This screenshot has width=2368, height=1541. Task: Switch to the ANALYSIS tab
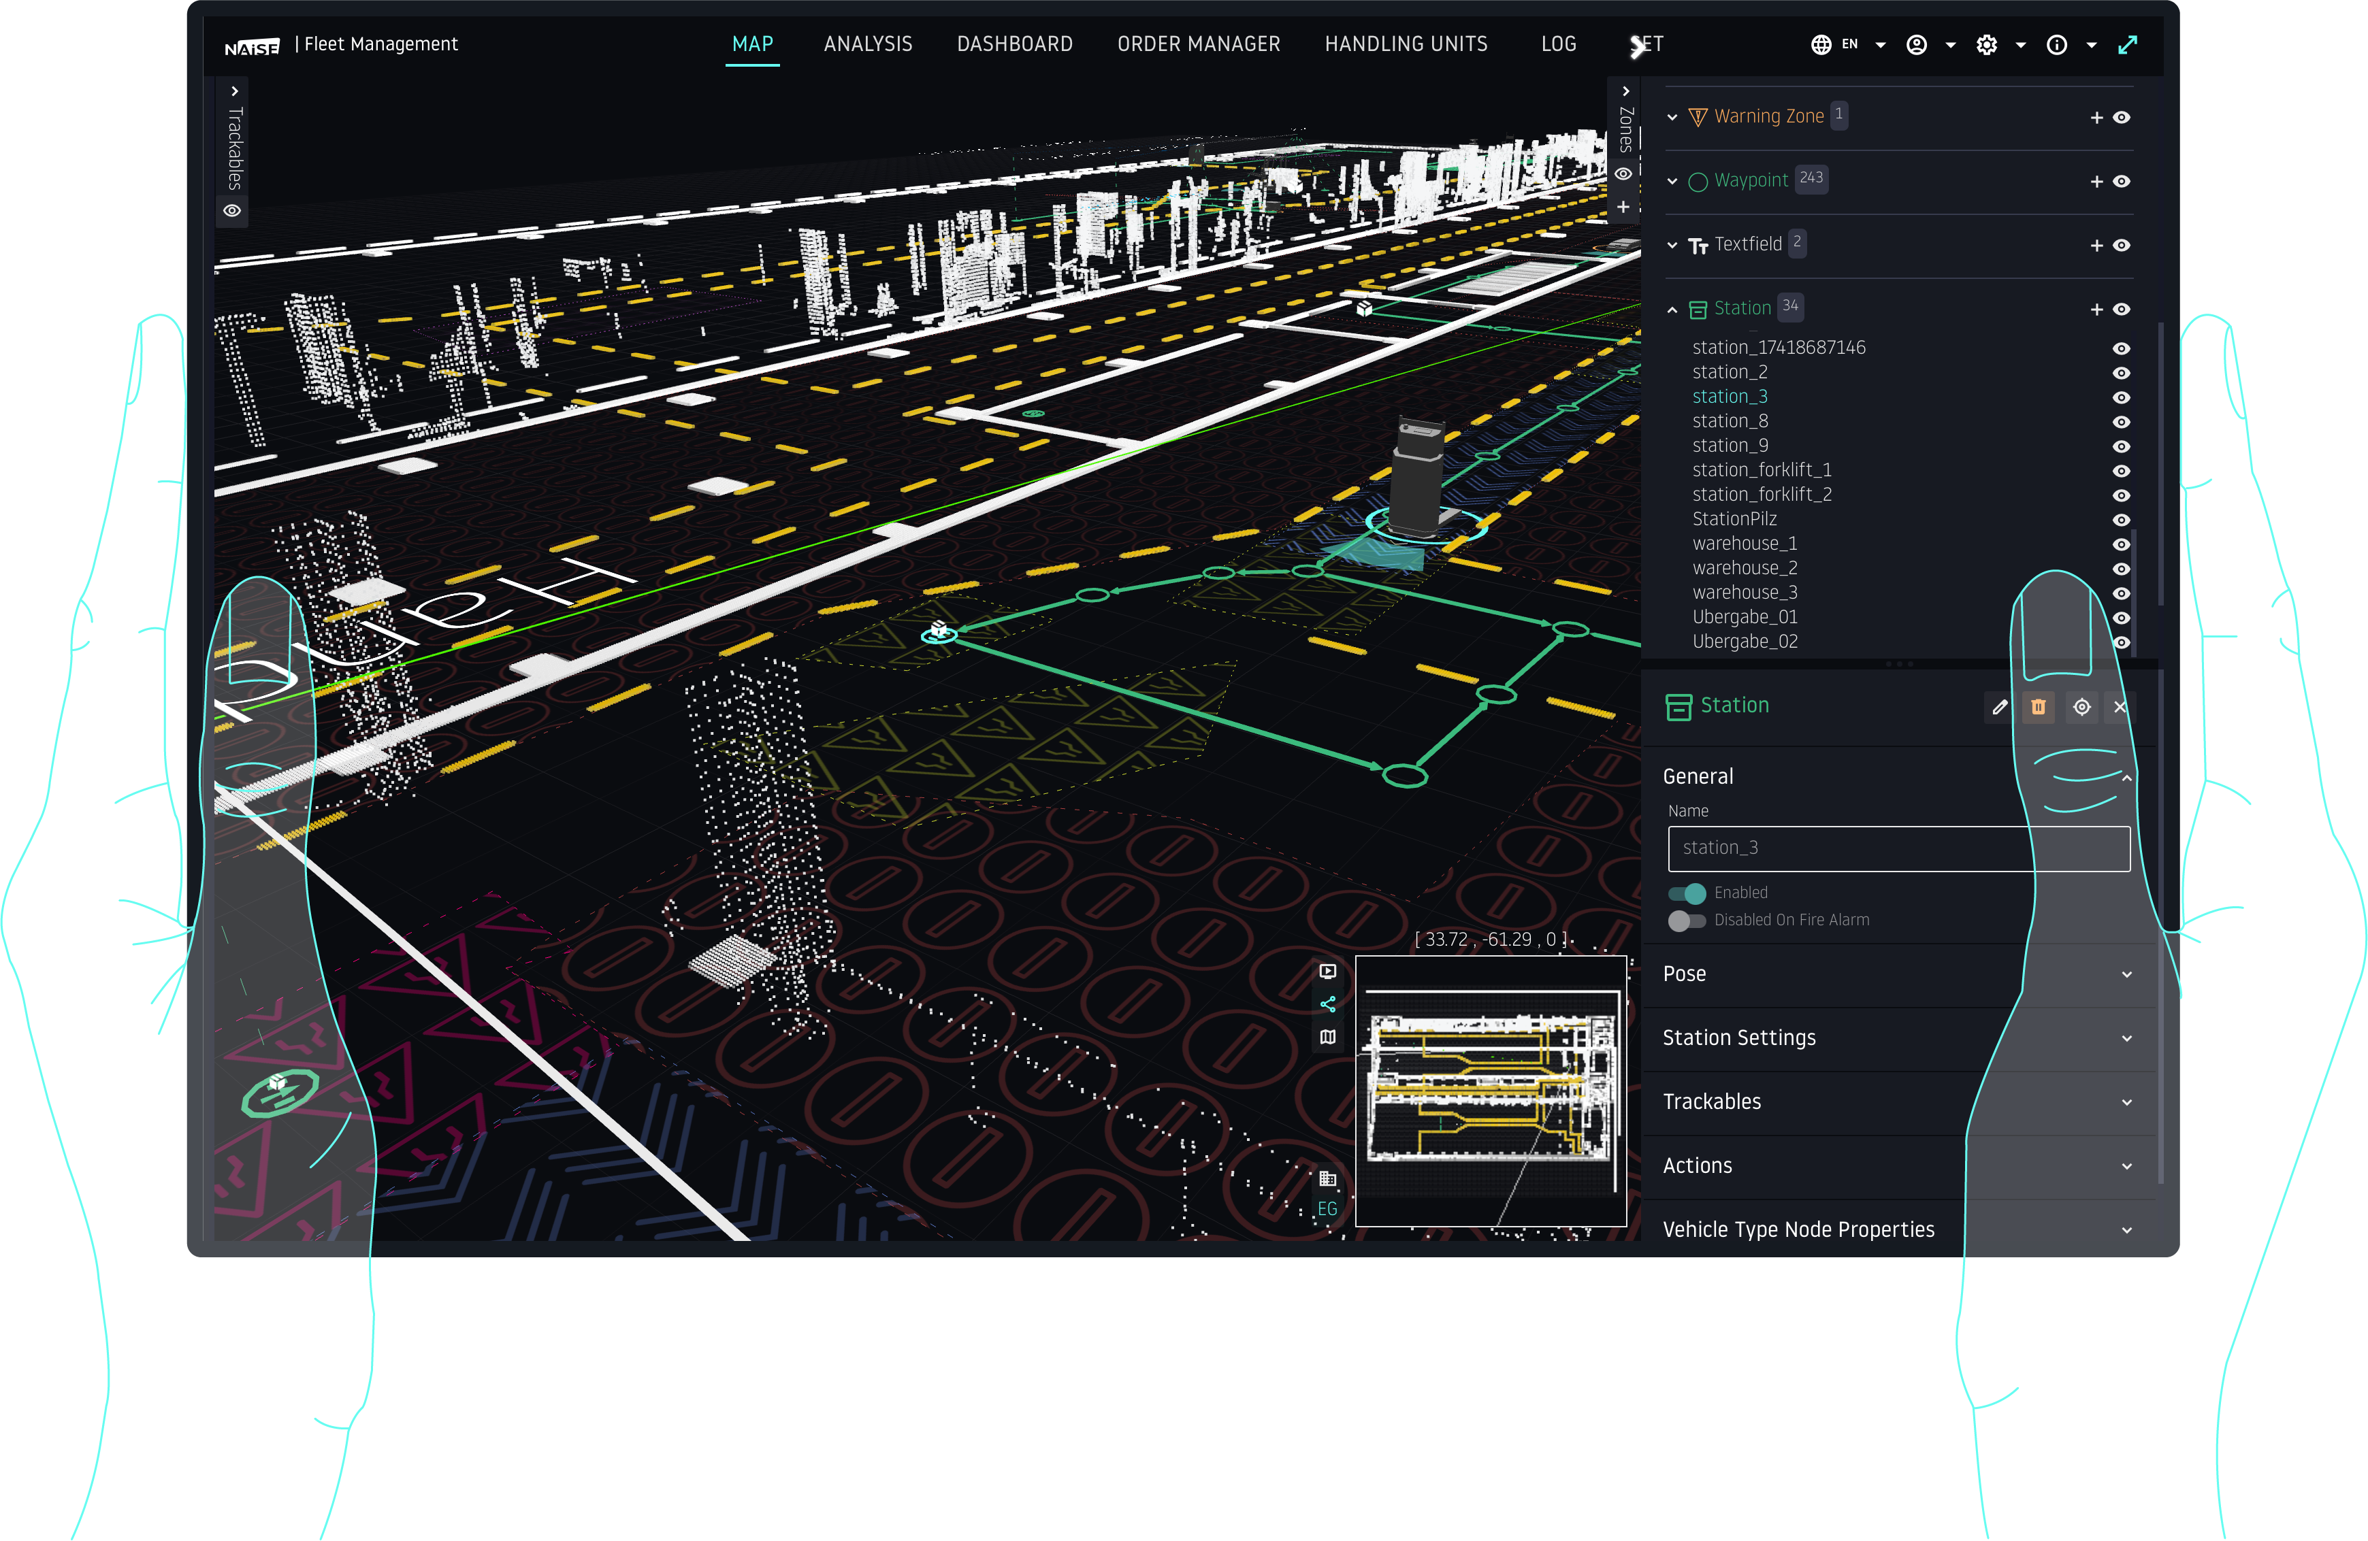[868, 44]
